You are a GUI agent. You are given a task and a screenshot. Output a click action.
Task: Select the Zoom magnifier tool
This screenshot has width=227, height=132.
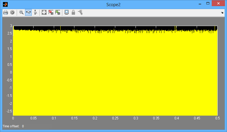[x=21, y=12]
